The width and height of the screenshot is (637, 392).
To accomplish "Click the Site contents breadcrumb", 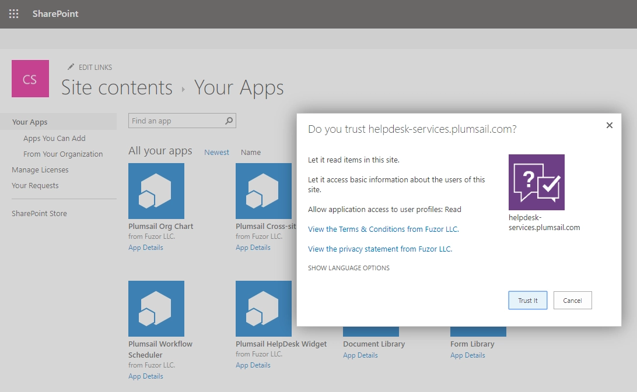I will click(x=117, y=87).
